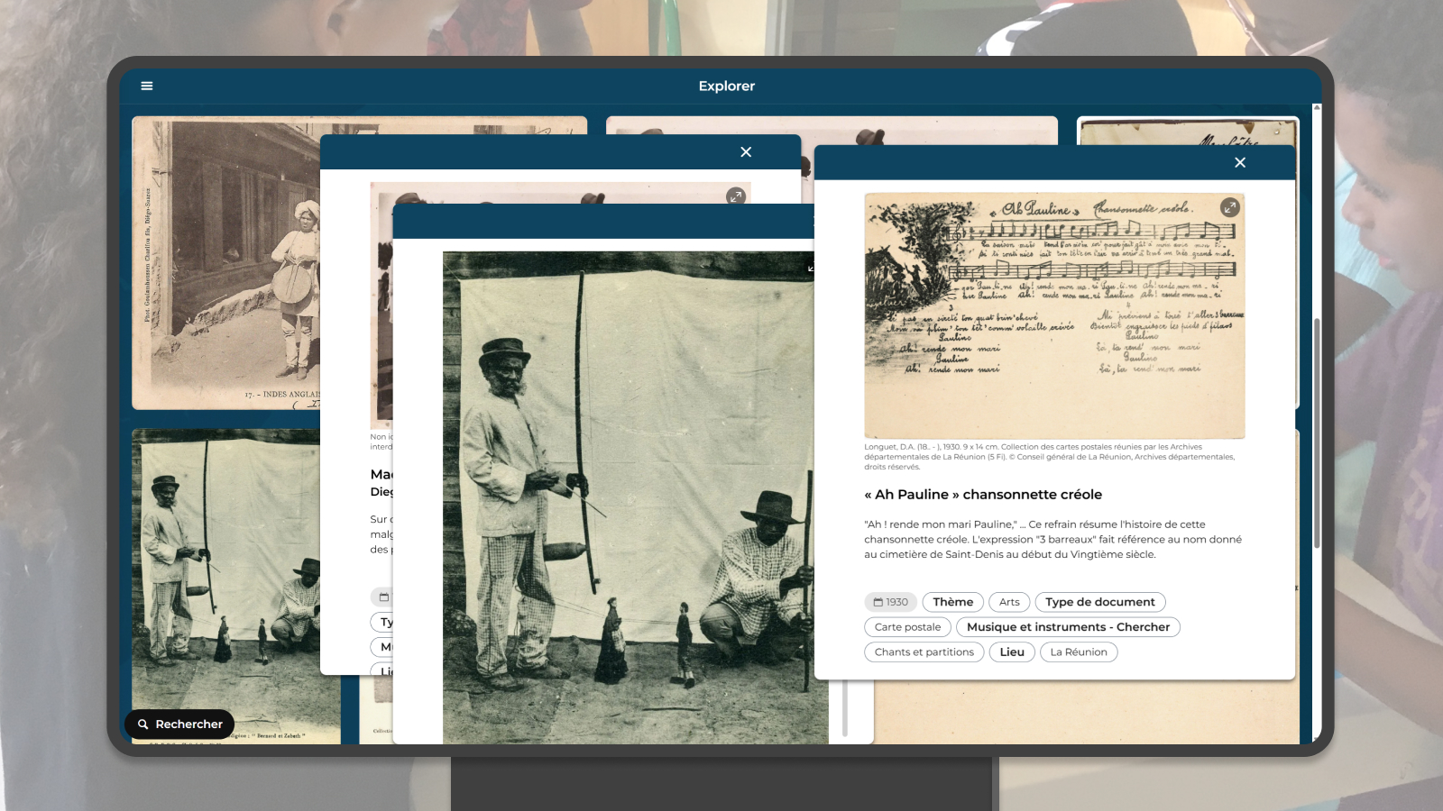
Task: Click the Musique et instruments - Chercher tag
Action: (x=1068, y=627)
